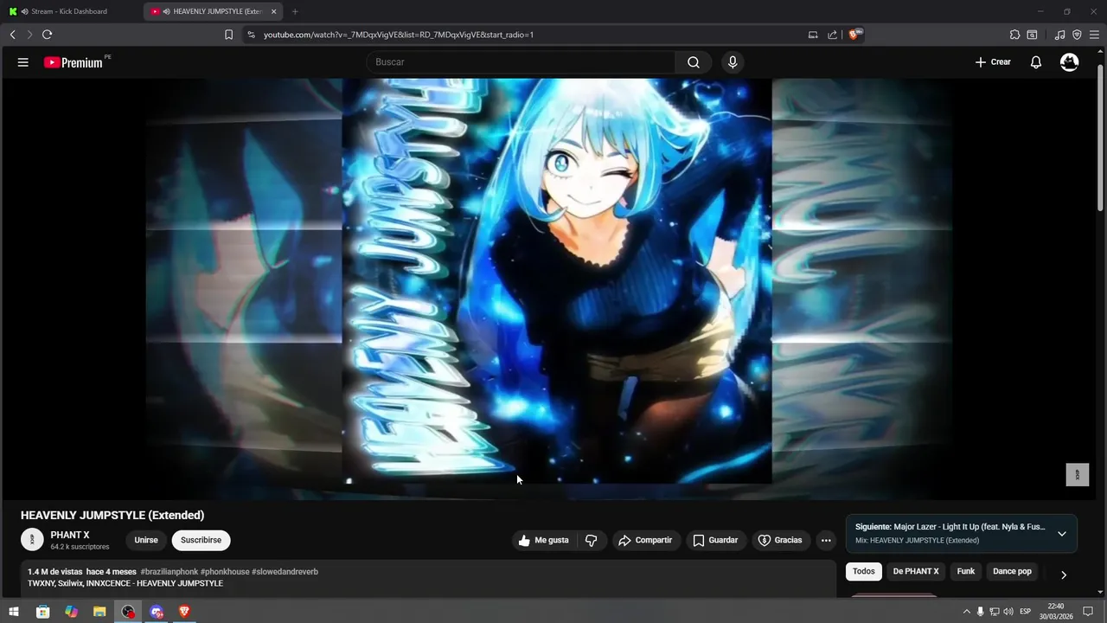1107x623 pixels.
Task: Open the Windows notification center
Action: click(x=1088, y=612)
